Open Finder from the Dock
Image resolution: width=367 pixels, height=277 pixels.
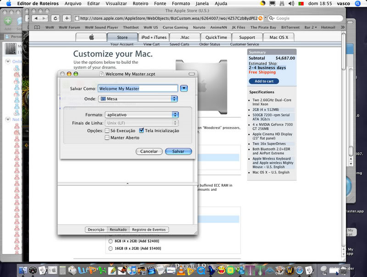[22, 270]
